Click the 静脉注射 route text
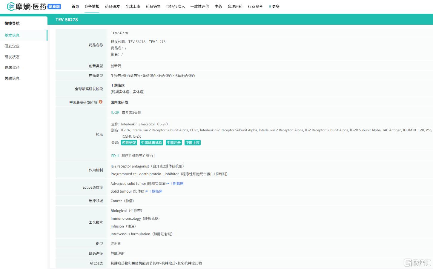433x269 pixels. pos(118,253)
